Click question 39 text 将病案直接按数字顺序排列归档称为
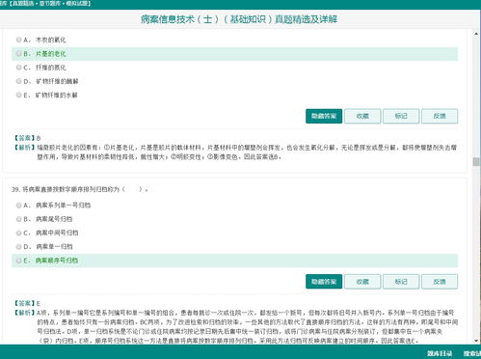 click(80, 189)
